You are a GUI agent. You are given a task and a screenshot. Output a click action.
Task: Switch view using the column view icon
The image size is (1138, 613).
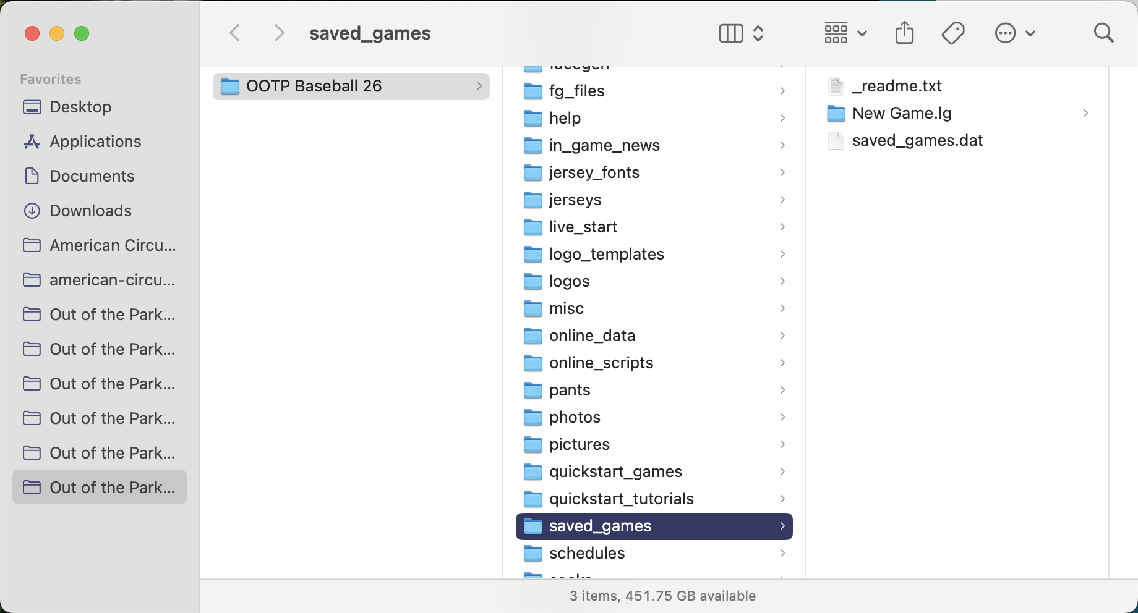pyautogui.click(x=731, y=33)
